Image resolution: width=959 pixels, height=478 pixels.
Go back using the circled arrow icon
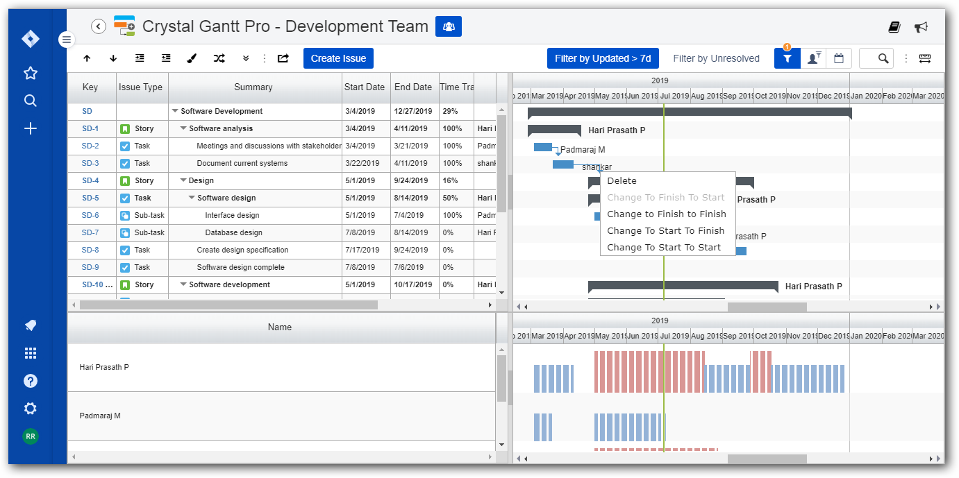pyautogui.click(x=99, y=26)
